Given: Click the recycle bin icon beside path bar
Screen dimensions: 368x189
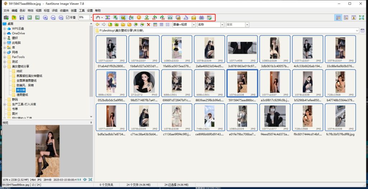Looking at the screenshot, I should tap(363, 30).
